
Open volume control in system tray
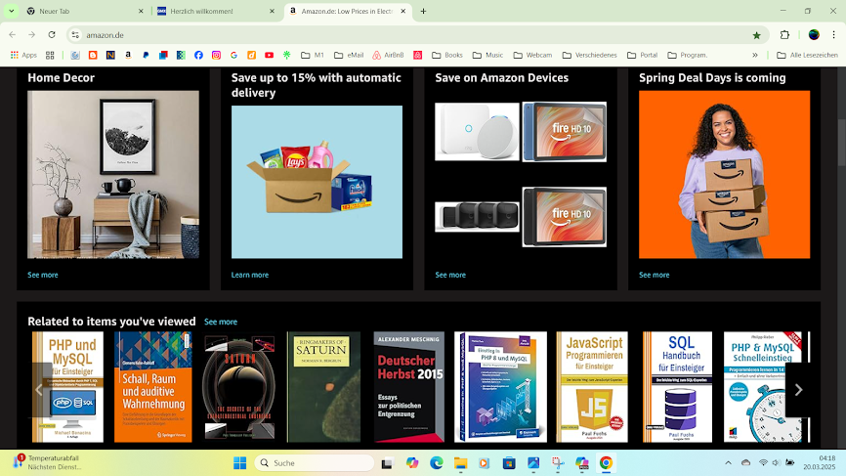[776, 462]
